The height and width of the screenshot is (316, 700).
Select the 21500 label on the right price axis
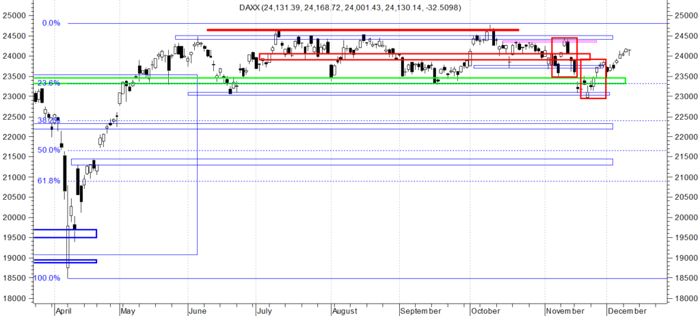(684, 157)
